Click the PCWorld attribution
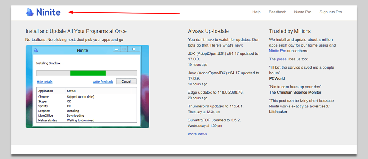 click(277, 79)
